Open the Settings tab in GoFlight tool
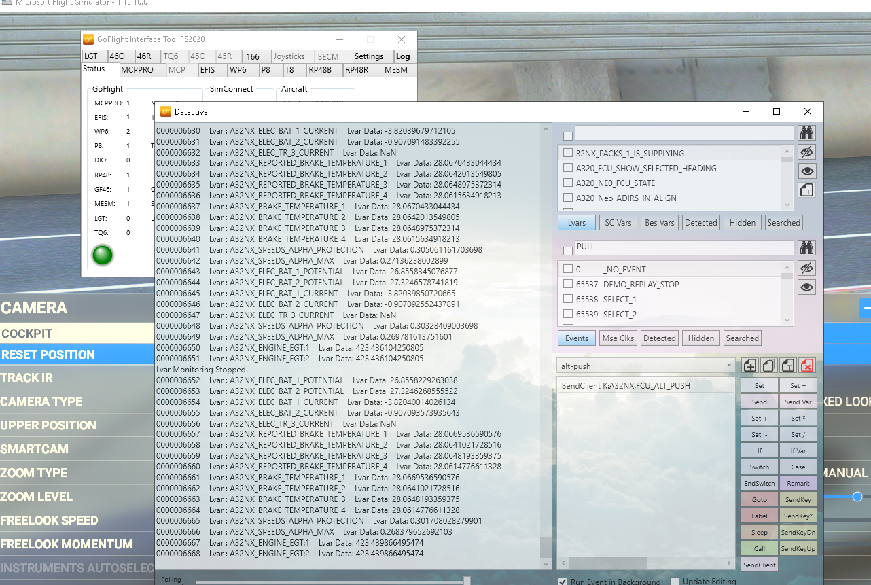871x585 pixels. click(369, 56)
